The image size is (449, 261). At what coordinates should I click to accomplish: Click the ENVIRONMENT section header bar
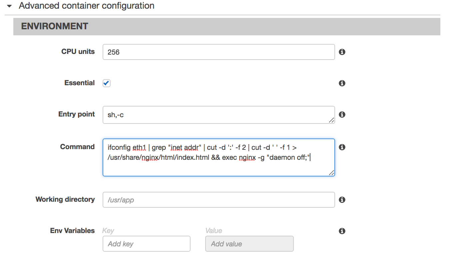[226, 26]
